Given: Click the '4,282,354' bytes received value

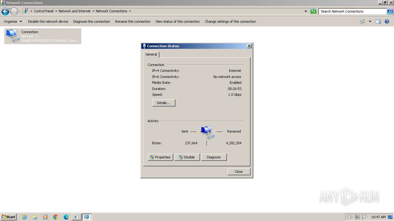Looking at the screenshot, I should 234,143.
